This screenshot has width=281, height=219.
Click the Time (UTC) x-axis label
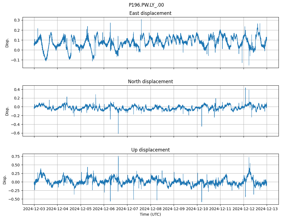[x=150, y=214]
